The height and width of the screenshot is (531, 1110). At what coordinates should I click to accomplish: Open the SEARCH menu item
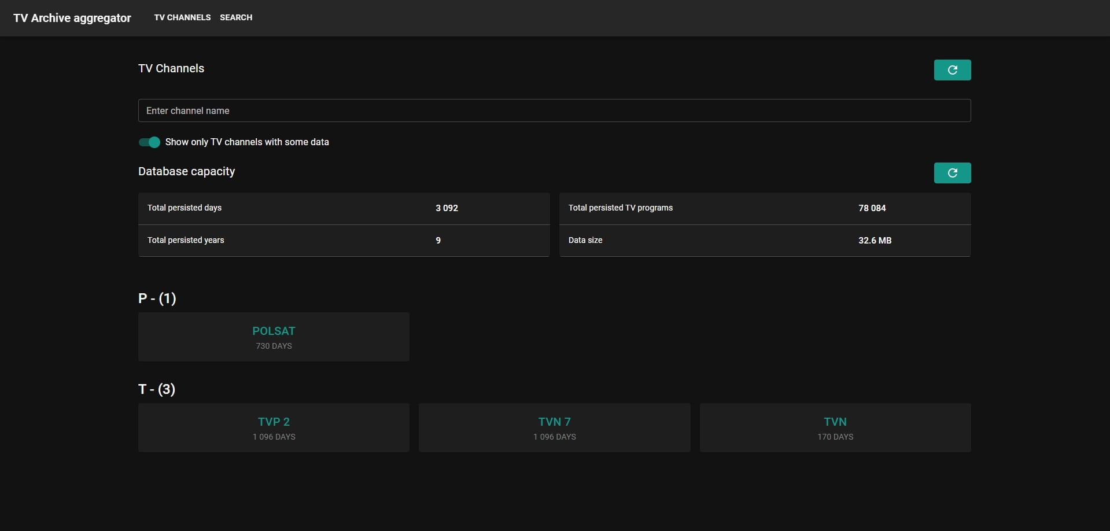click(x=236, y=18)
